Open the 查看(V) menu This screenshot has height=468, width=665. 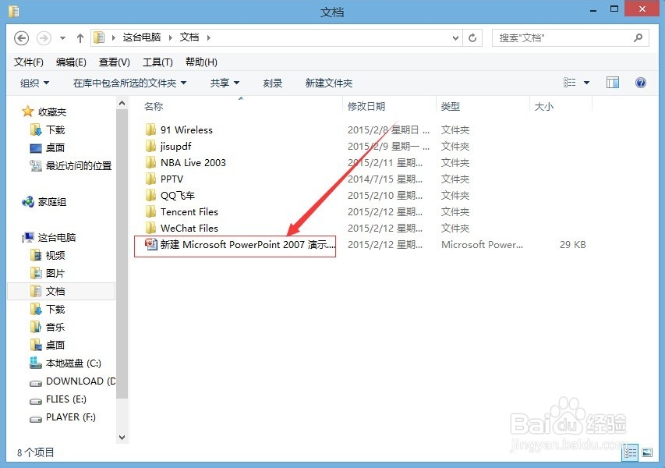114,62
